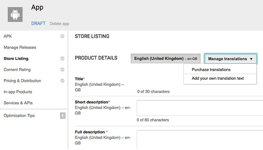Viewport: 263px width, 150px height.
Task: Click the checkmark icon beside Content Rating
Action: click(x=62, y=70)
